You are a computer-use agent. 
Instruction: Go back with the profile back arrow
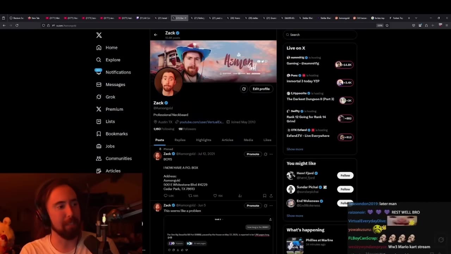[x=155, y=35]
